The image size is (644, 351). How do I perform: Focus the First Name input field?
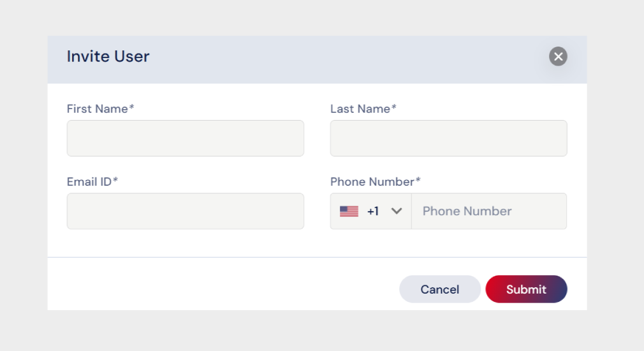coord(185,138)
